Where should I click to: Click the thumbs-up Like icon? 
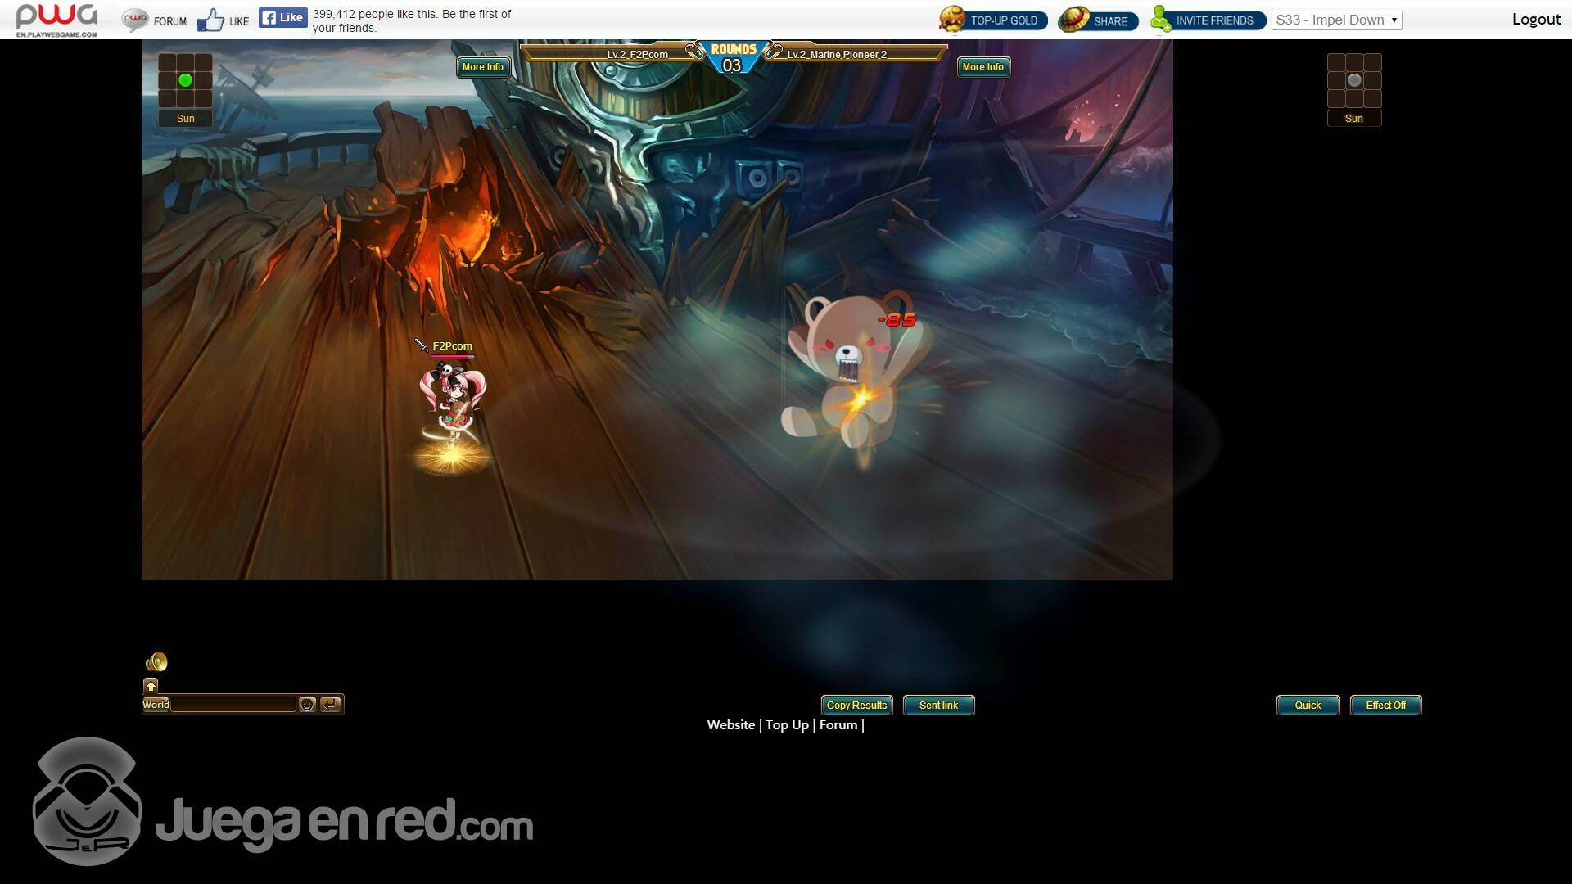pyautogui.click(x=210, y=20)
